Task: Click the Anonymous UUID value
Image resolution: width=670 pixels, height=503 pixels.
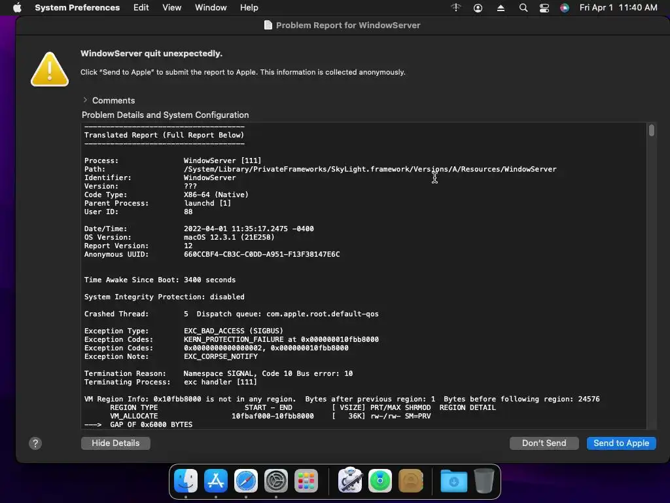Action: coord(262,255)
